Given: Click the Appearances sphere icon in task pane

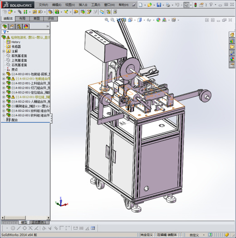Looking at the screenshot, I should coord(232,59).
